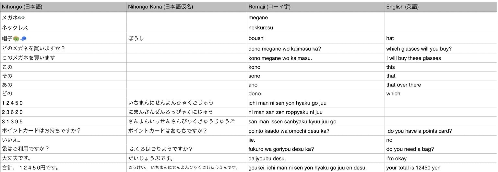The height and width of the screenshot is (172, 498).
Task: Select kana cell ポイントカードはおもちですか？
Action: pos(186,131)
